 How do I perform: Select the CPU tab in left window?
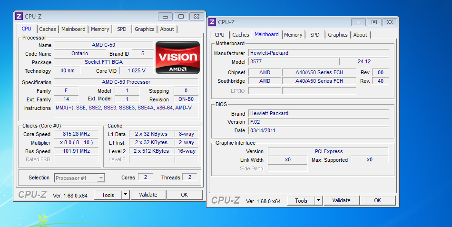pos(27,29)
